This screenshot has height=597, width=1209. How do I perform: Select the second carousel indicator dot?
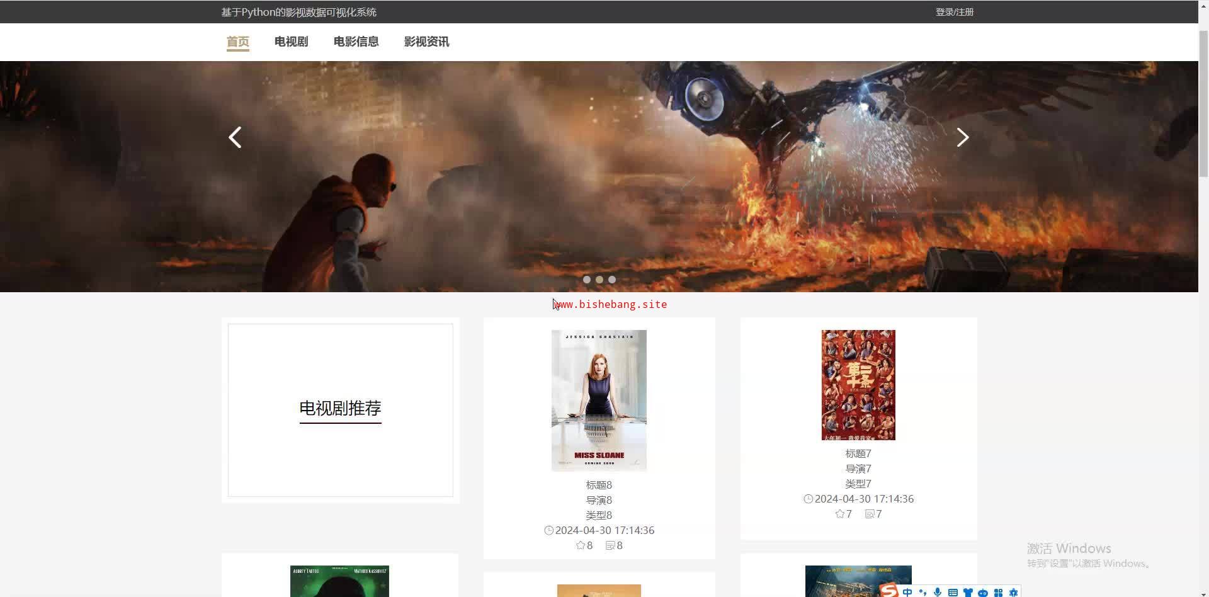click(x=599, y=280)
